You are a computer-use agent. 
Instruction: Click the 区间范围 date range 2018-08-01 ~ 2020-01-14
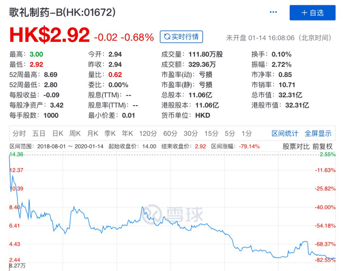tap(70, 146)
